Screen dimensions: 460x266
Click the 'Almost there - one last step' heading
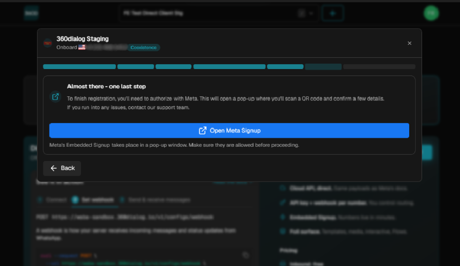click(x=106, y=86)
